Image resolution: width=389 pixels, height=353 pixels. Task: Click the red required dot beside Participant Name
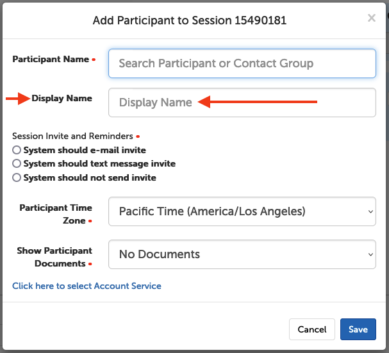coord(94,60)
